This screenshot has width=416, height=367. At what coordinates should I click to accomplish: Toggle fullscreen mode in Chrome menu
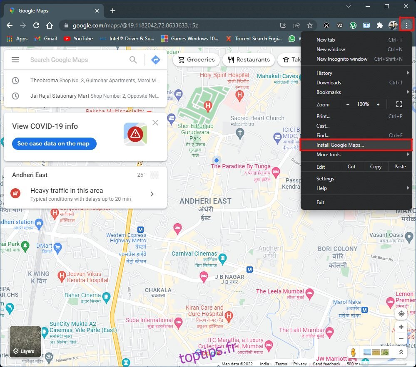tap(399, 104)
